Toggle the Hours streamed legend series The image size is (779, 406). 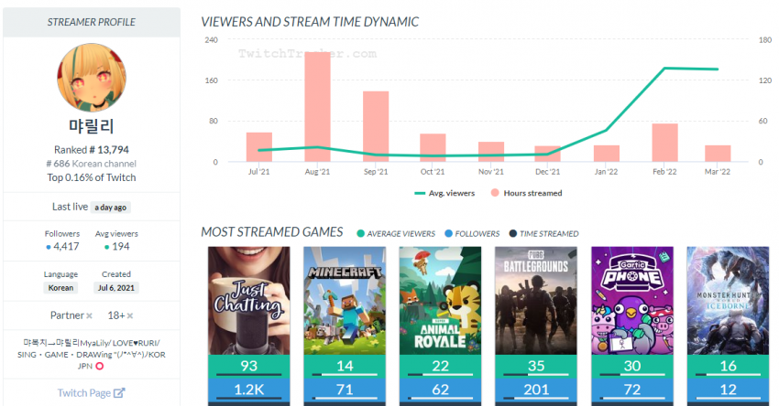point(527,193)
